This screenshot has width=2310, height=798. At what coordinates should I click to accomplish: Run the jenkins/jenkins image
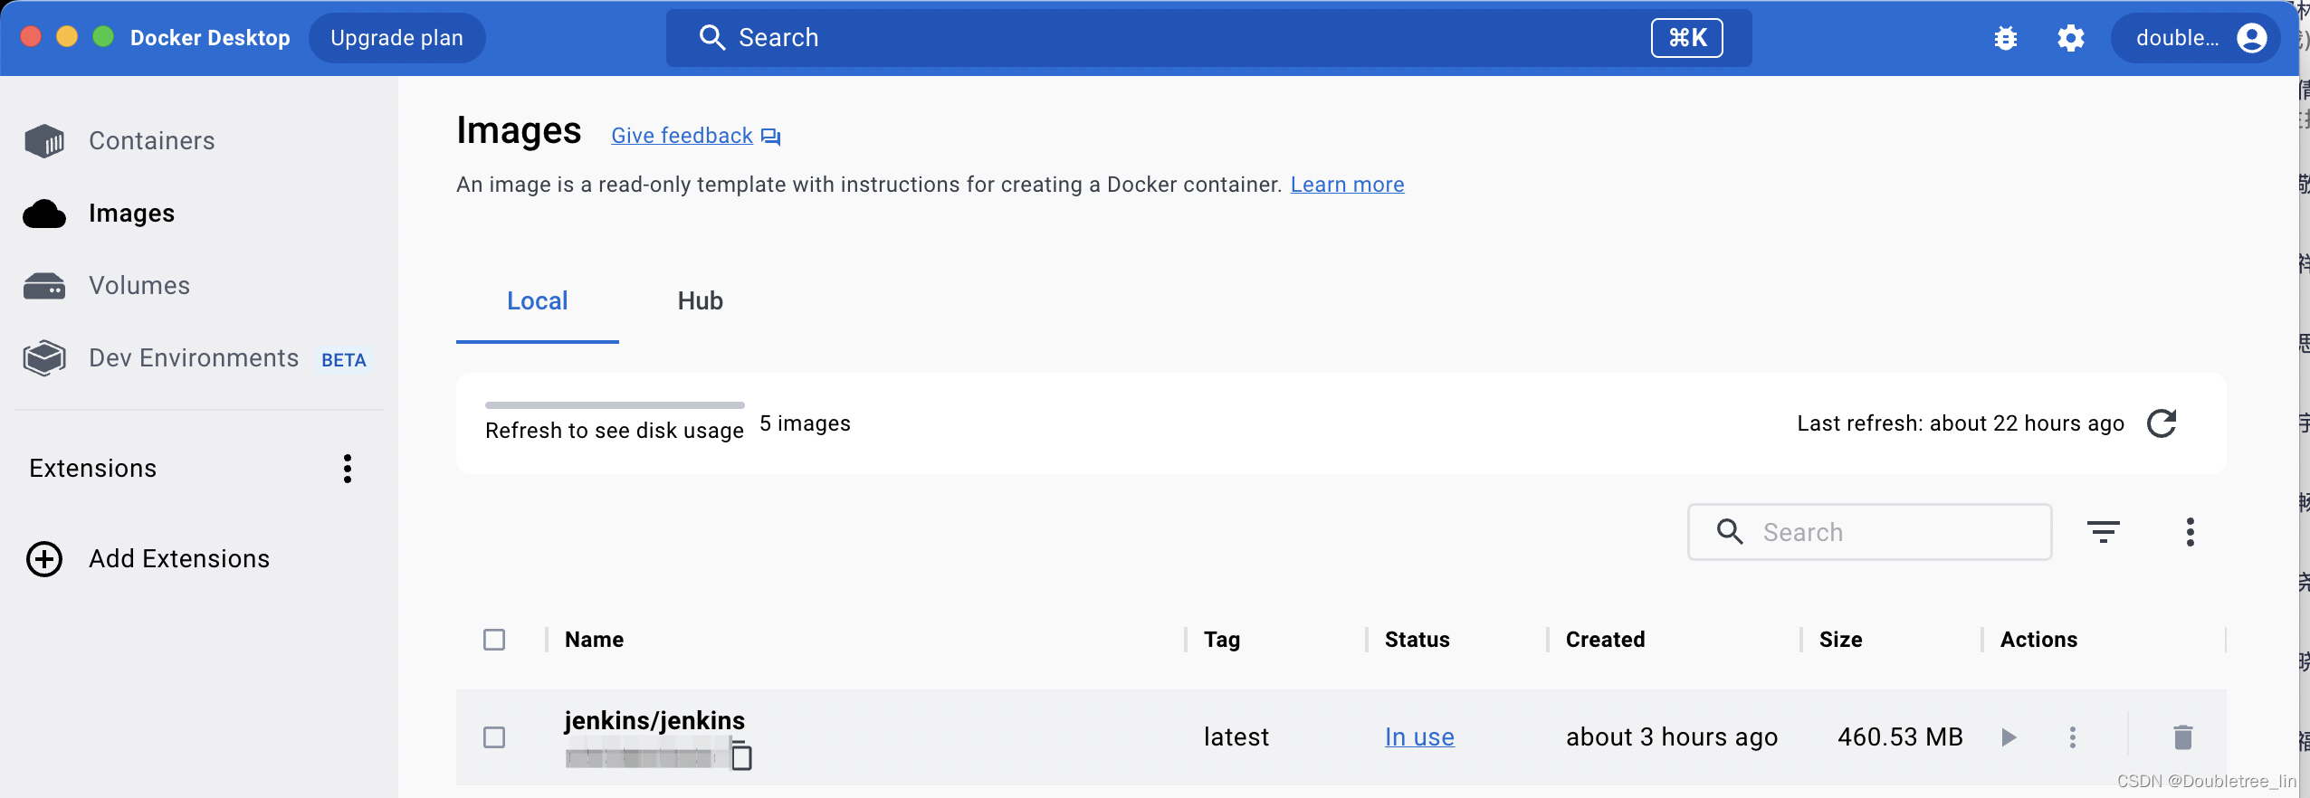[x=2009, y=737]
